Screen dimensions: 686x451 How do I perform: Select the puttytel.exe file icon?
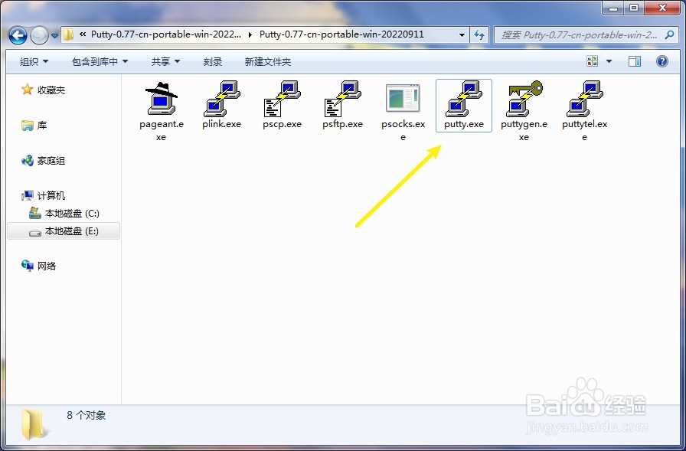[x=585, y=99]
